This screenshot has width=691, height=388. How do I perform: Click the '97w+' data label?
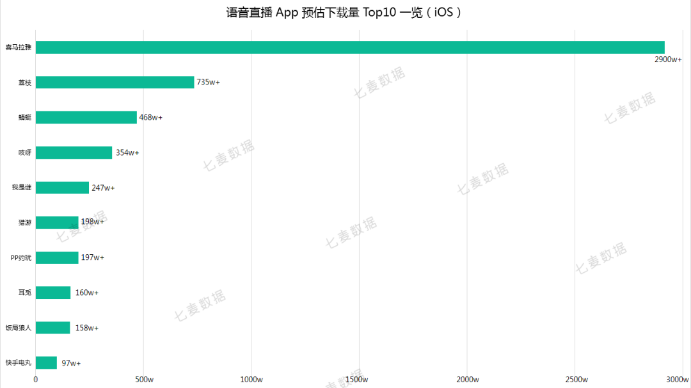(x=71, y=363)
